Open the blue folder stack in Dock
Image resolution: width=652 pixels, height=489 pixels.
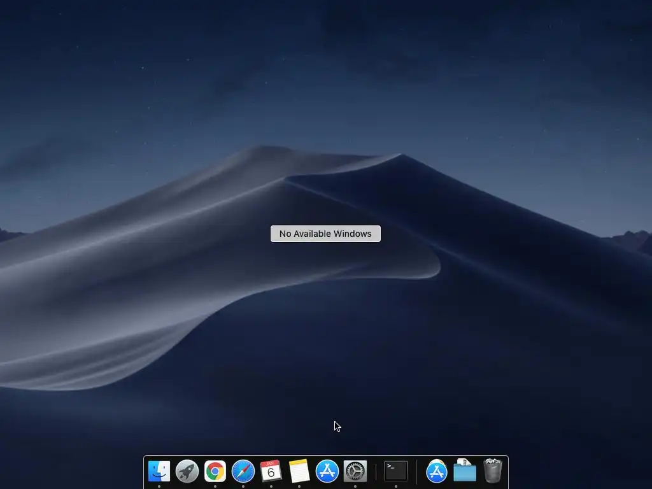(464, 471)
